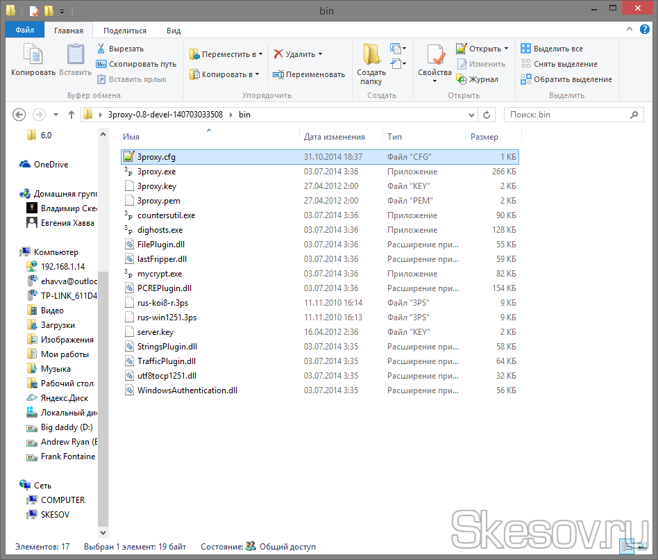Select the 3proxy.exe file
This screenshot has height=560, width=658.
point(156,172)
